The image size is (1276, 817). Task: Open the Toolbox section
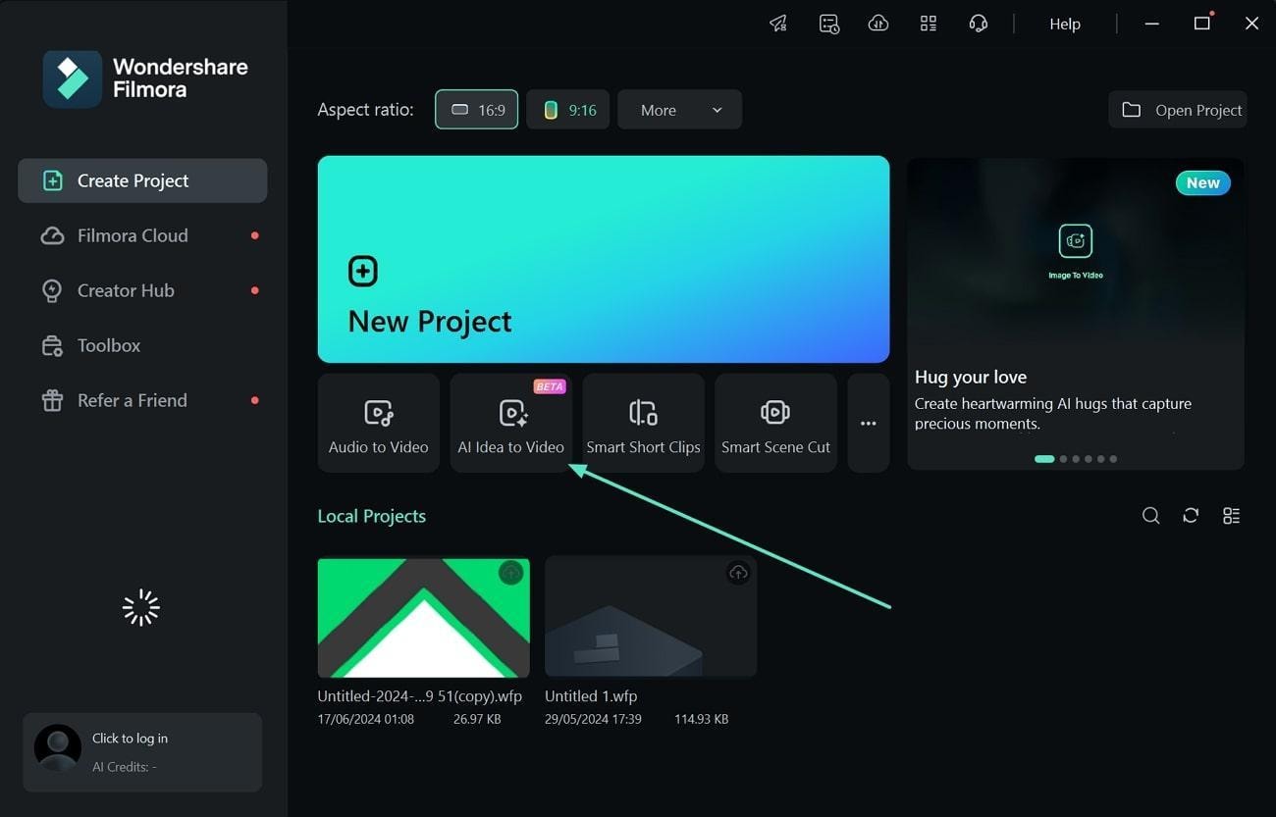(x=142, y=345)
